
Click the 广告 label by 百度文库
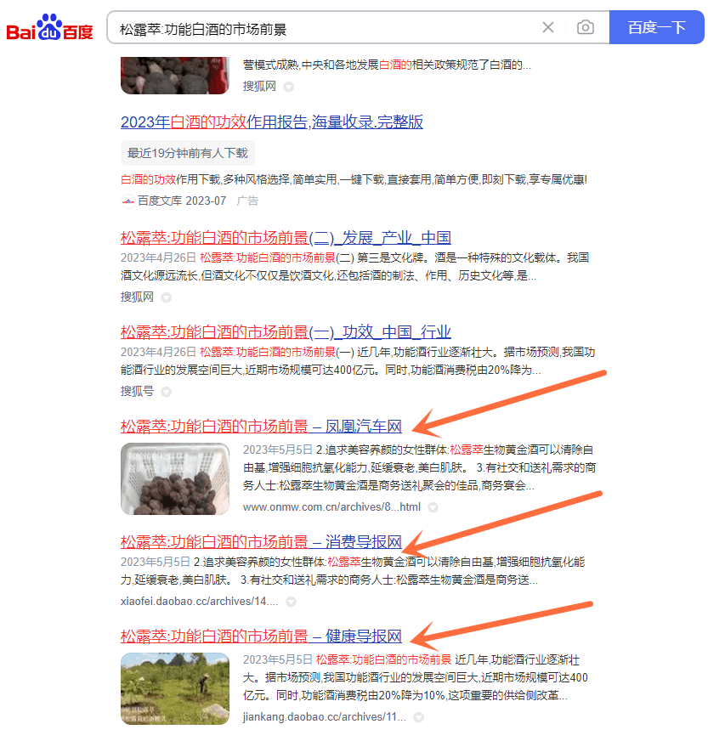coord(247,201)
